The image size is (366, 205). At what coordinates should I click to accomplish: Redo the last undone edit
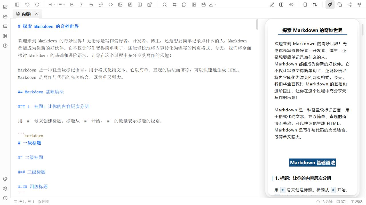click(x=37, y=5)
